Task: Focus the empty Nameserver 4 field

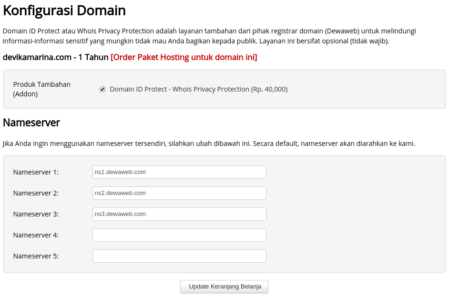Action: [179, 235]
